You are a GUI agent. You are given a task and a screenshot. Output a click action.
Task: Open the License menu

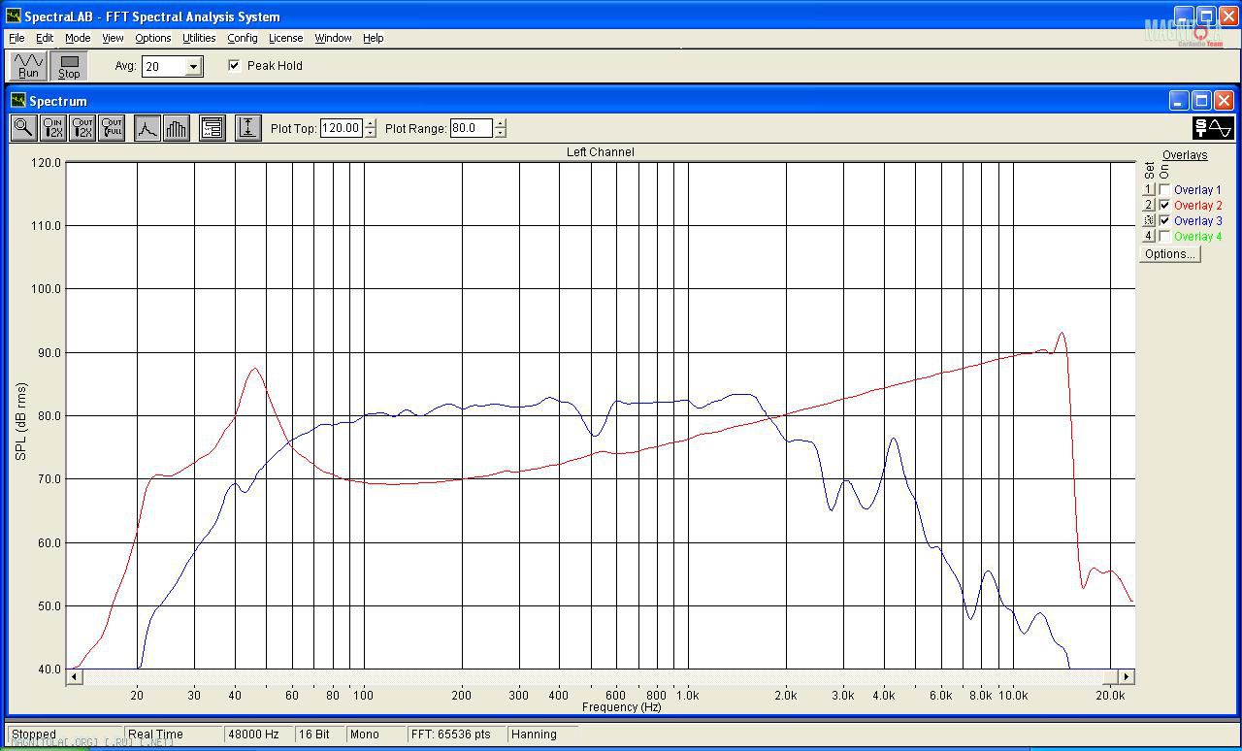point(285,38)
